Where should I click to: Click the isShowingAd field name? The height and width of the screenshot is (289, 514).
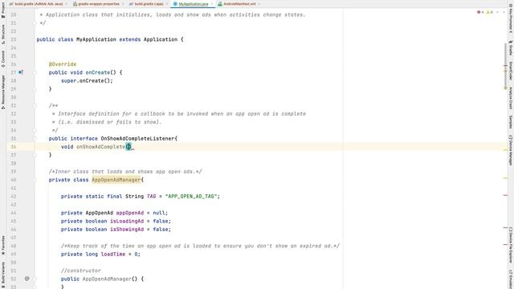127,230
